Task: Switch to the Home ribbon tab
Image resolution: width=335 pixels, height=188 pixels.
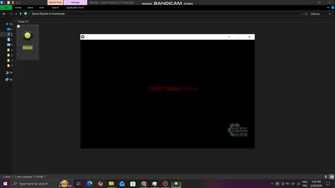Action: click(x=18, y=7)
